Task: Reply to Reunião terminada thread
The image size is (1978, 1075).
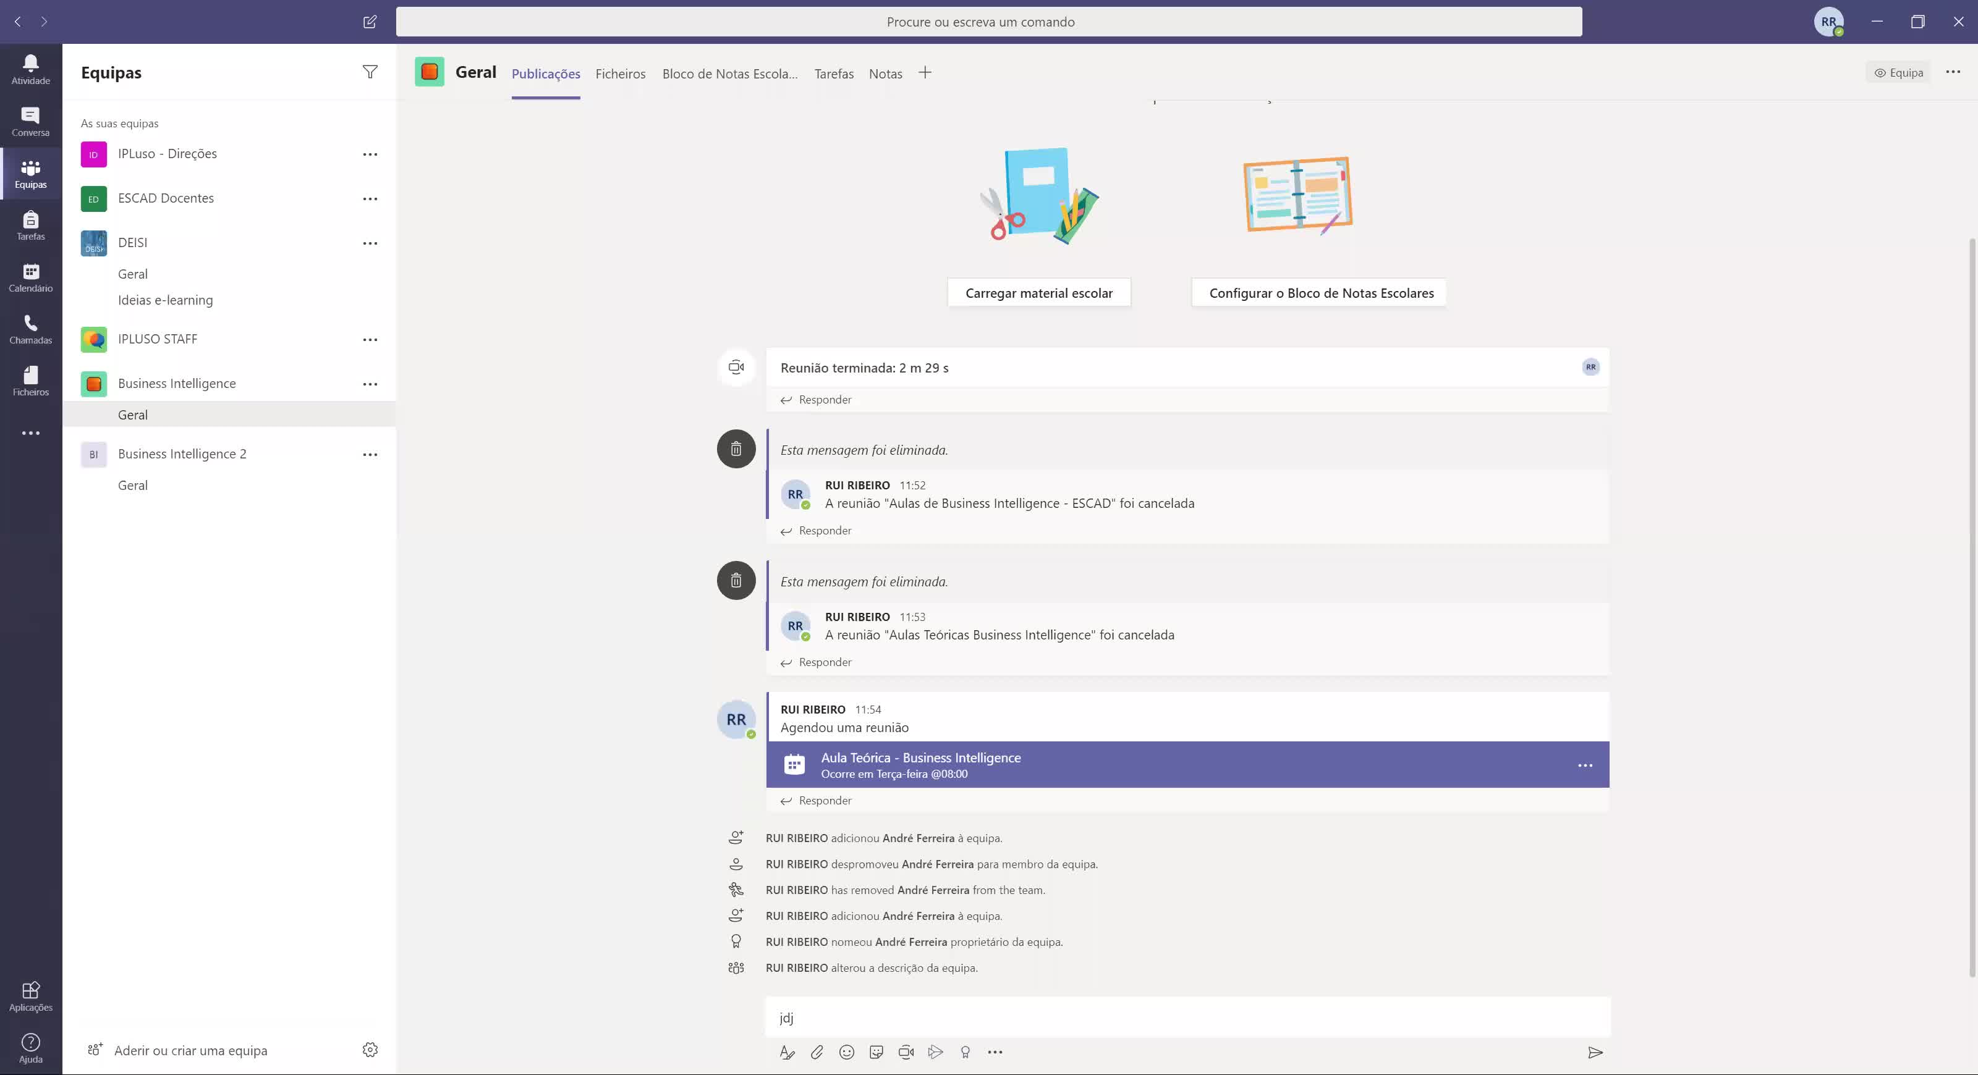Action: pyautogui.click(x=816, y=400)
